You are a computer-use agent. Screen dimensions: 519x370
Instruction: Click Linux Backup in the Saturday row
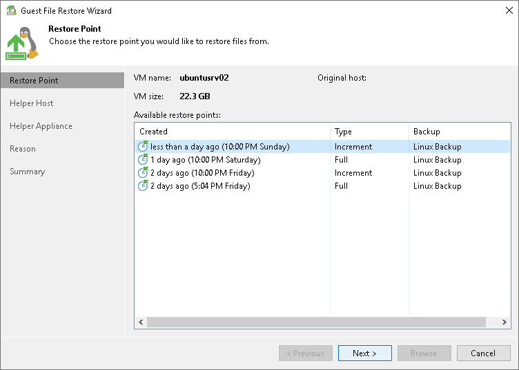[438, 160]
